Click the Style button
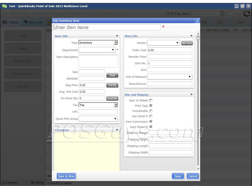 click(x=112, y=75)
